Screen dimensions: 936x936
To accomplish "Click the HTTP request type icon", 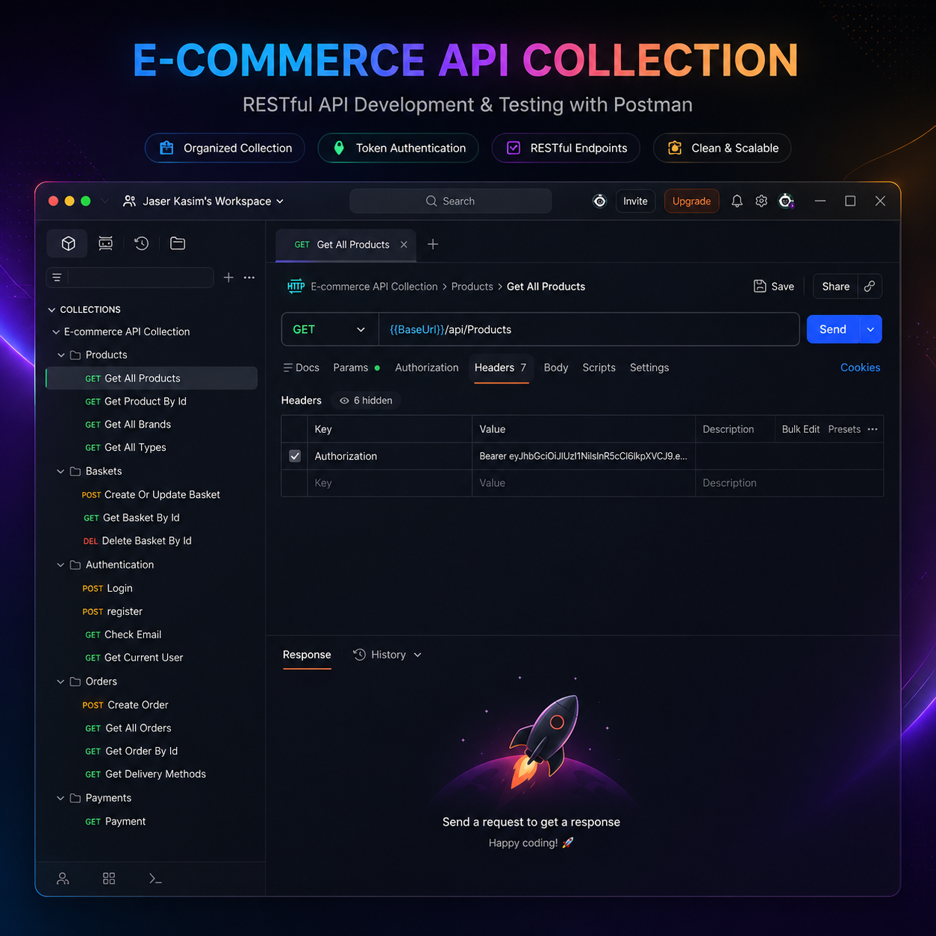I will click(x=296, y=287).
